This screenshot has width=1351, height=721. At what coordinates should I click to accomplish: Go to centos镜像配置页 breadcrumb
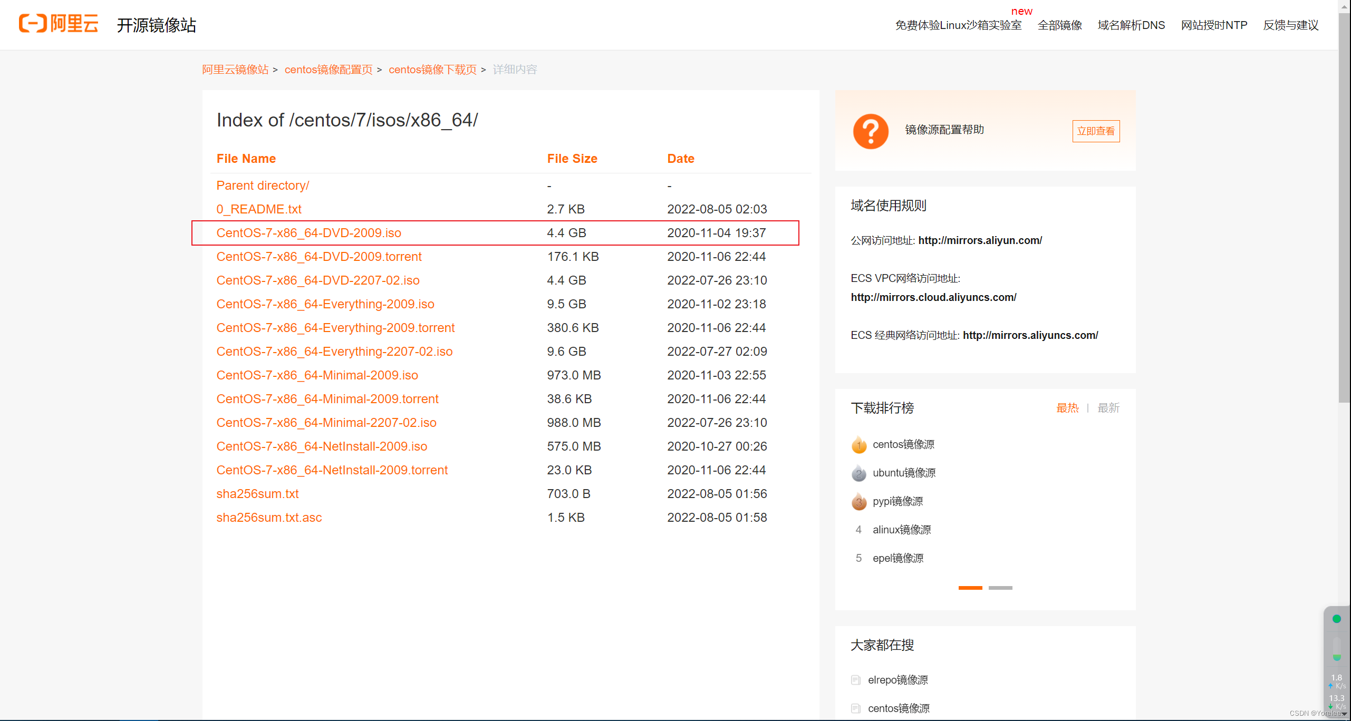click(328, 70)
